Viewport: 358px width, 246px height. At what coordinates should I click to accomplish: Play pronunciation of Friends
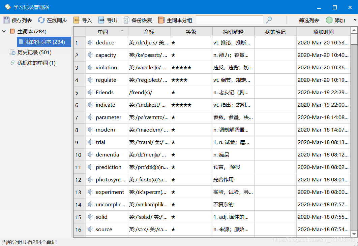90,92
